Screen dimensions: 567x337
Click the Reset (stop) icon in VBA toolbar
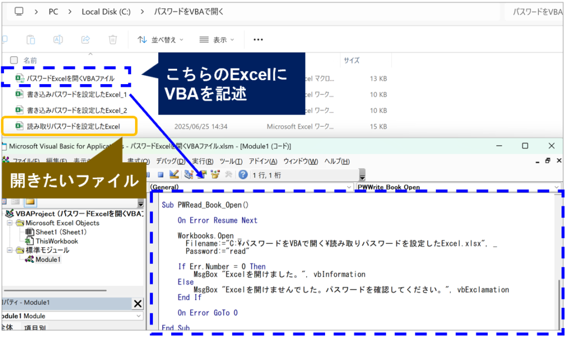[161, 175]
